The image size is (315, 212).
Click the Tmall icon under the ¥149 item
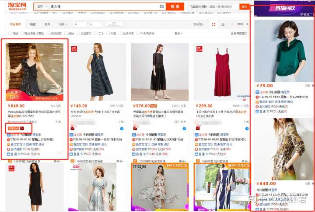tap(73, 128)
